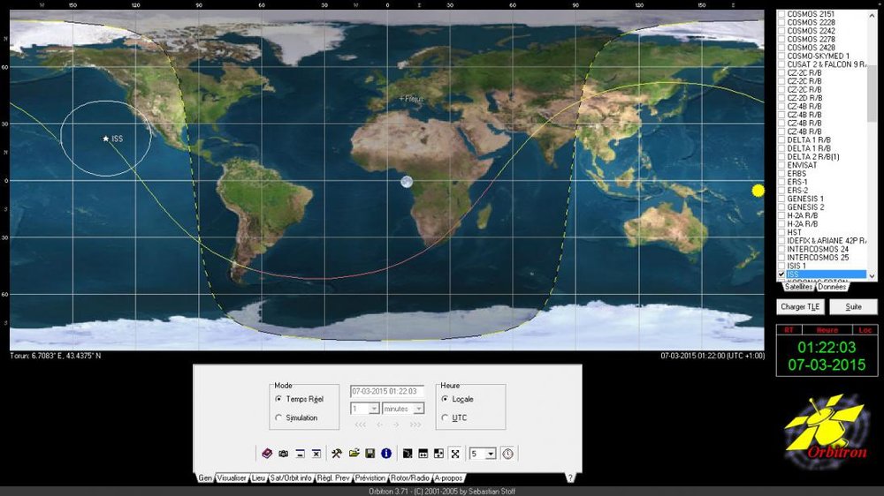
Task: Click the ISS star marker on the map
Action: [x=105, y=139]
